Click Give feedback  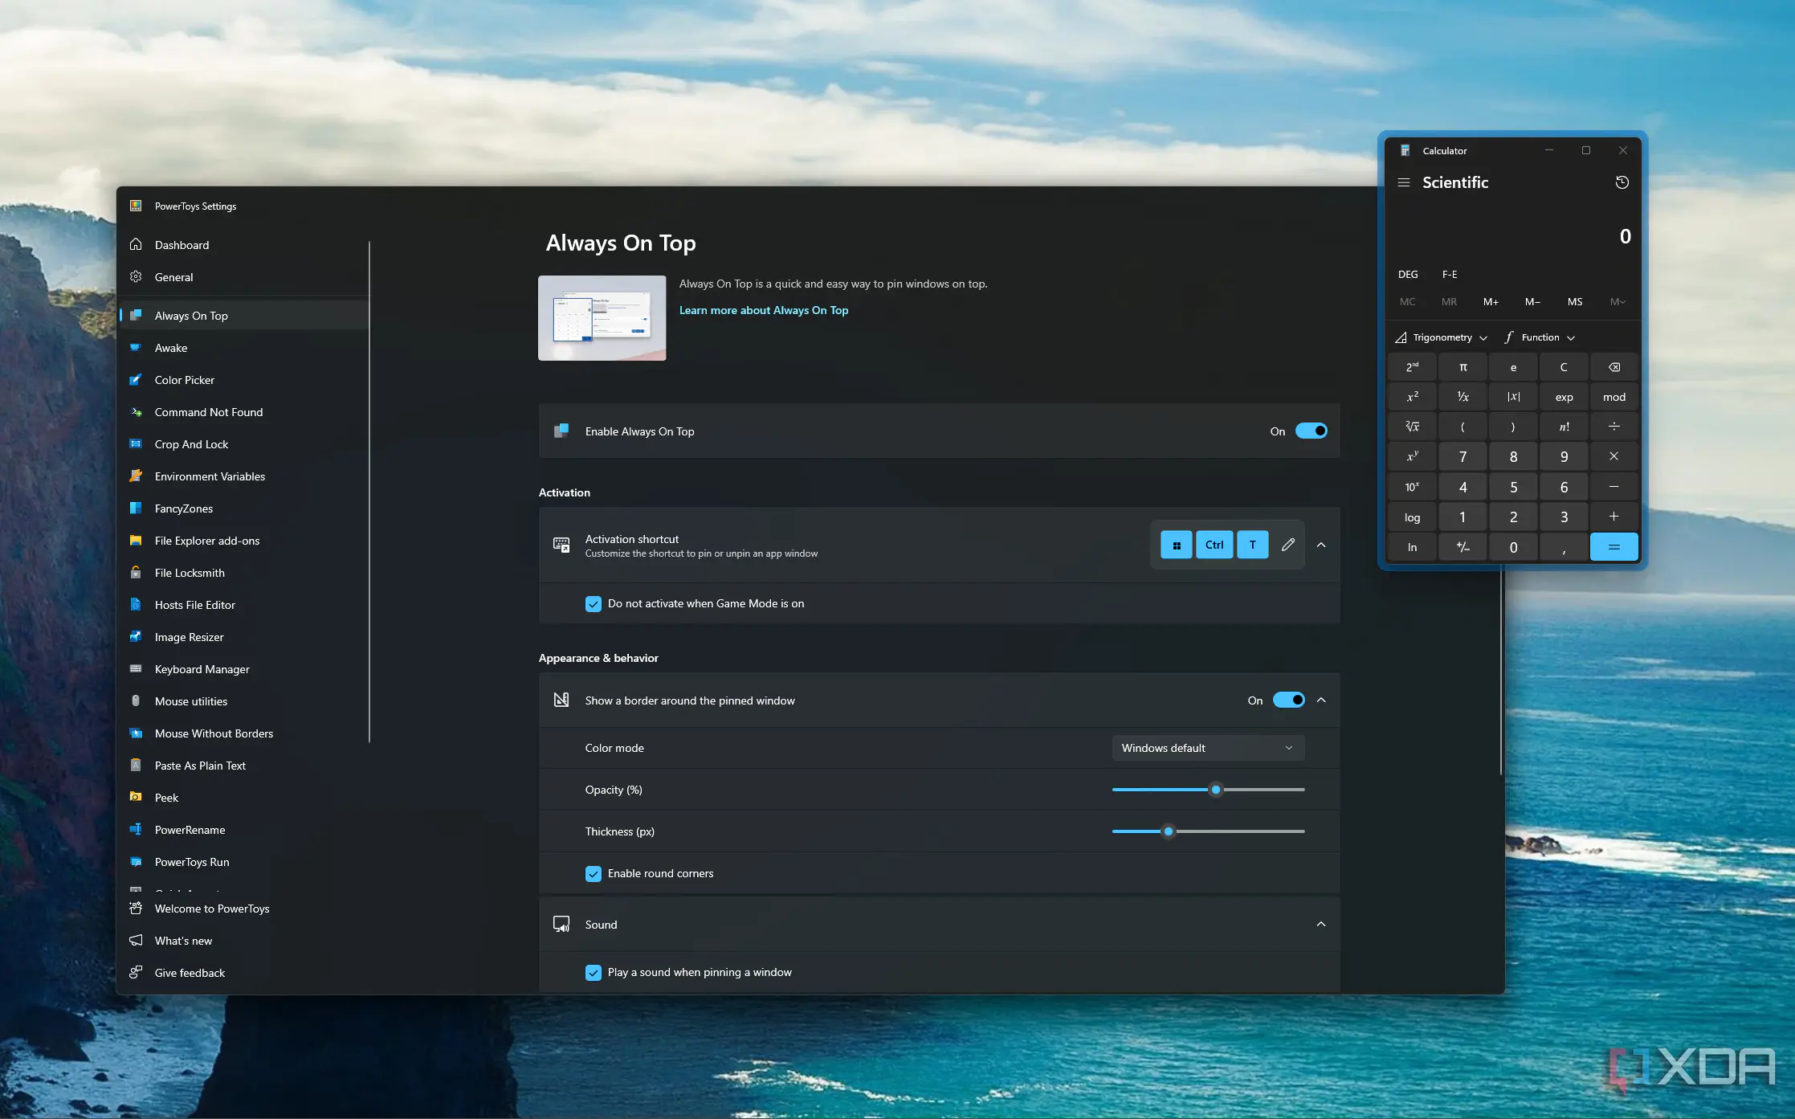point(245,973)
